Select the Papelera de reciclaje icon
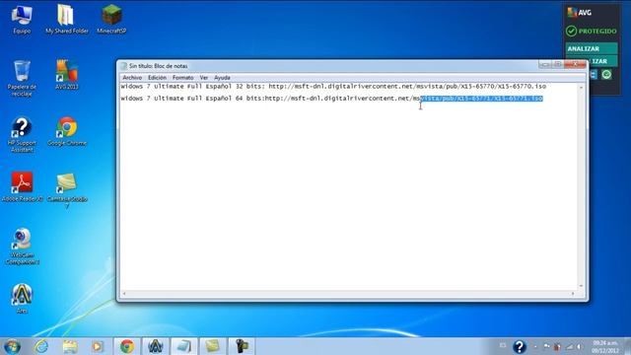Viewport: 631px width, 355px height. (x=22, y=79)
